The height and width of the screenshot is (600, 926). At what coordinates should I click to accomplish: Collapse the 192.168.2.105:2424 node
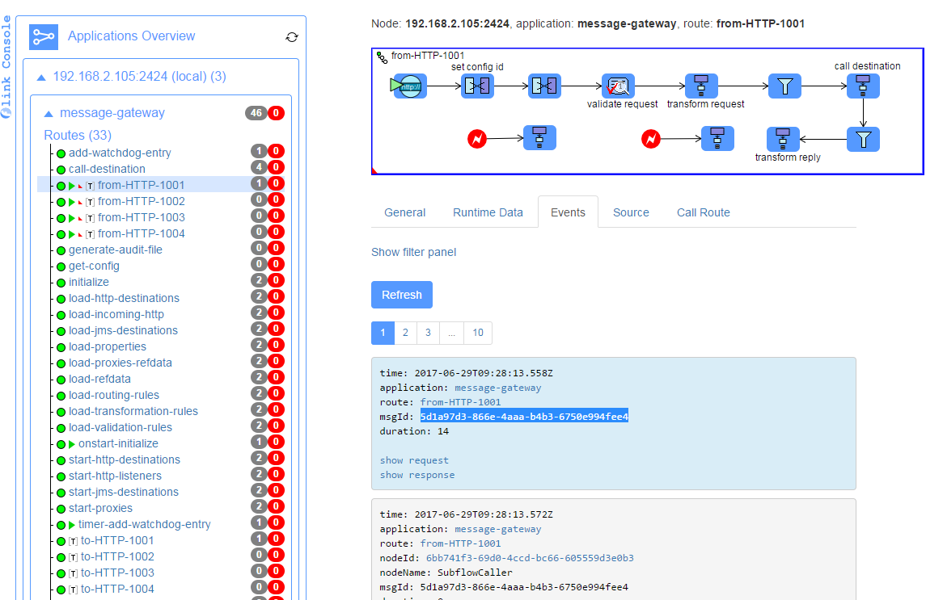tap(41, 77)
